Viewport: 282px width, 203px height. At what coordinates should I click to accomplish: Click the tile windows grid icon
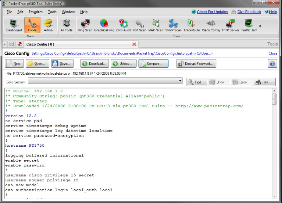(x=11, y=44)
